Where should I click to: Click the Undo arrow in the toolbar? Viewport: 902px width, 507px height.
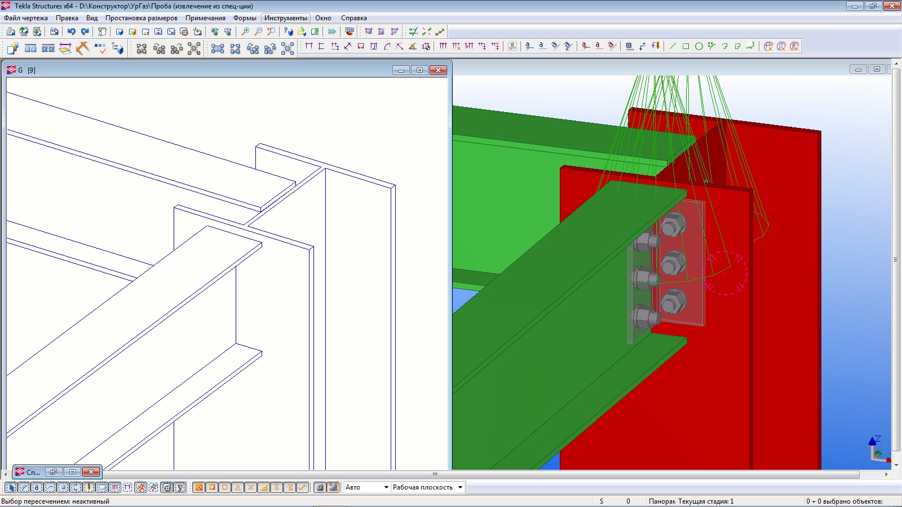72,32
